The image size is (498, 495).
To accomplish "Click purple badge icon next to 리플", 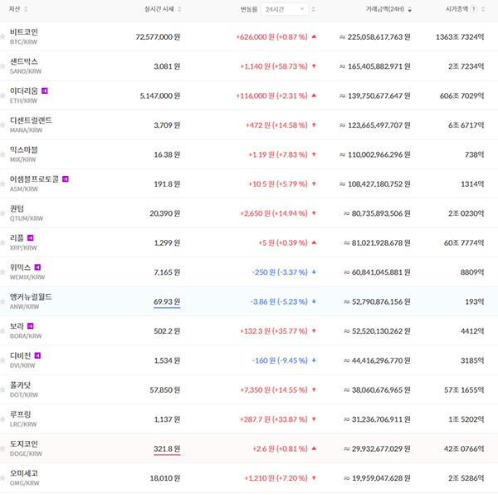I will (30, 238).
